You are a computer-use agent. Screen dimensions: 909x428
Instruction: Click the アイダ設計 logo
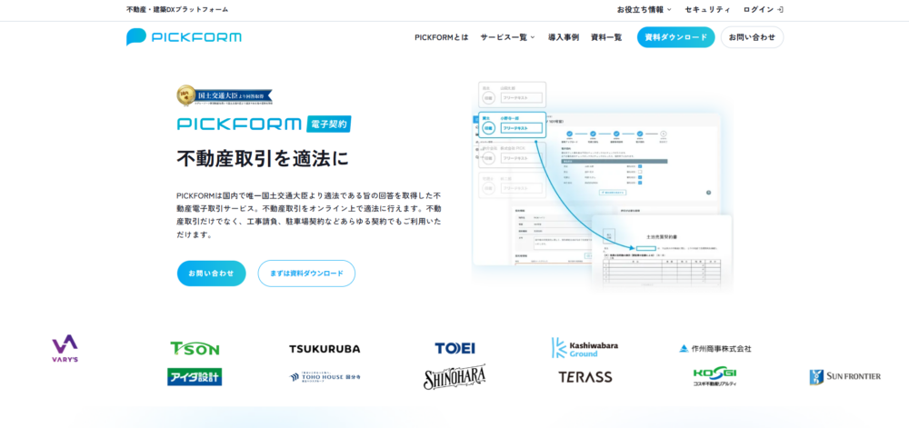(x=195, y=377)
